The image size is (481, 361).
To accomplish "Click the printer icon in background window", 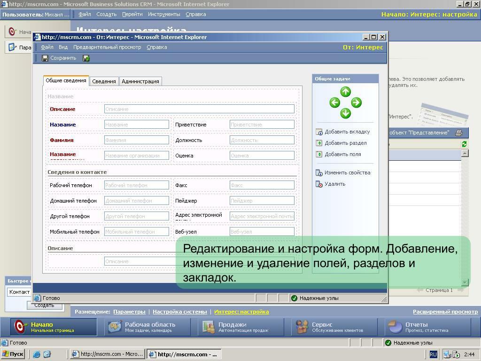I will coord(459,133).
